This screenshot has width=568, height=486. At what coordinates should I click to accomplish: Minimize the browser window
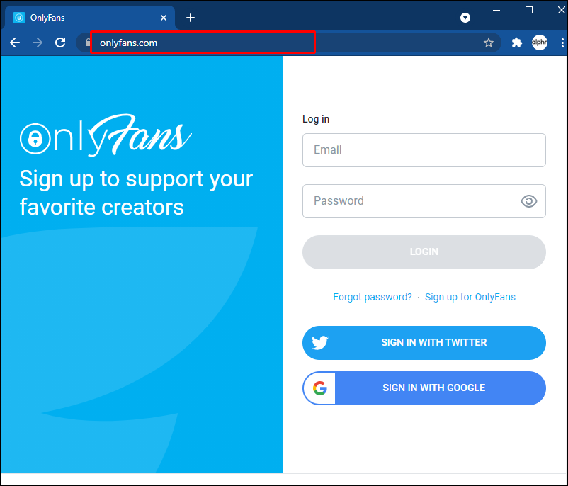tap(496, 10)
